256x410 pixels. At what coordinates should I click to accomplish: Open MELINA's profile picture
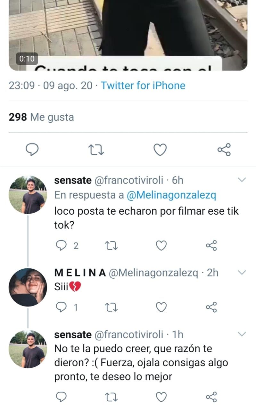coord(27,287)
